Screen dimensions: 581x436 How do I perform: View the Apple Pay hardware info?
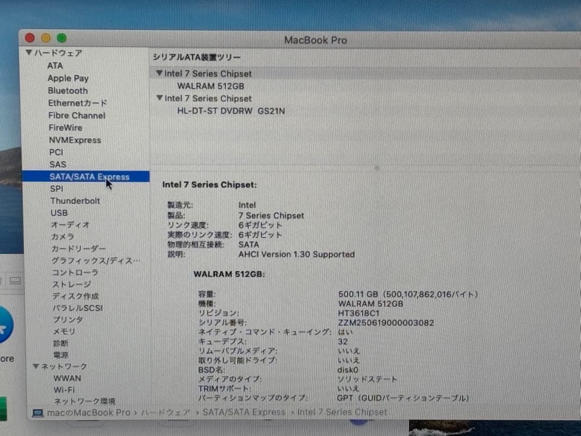point(68,78)
